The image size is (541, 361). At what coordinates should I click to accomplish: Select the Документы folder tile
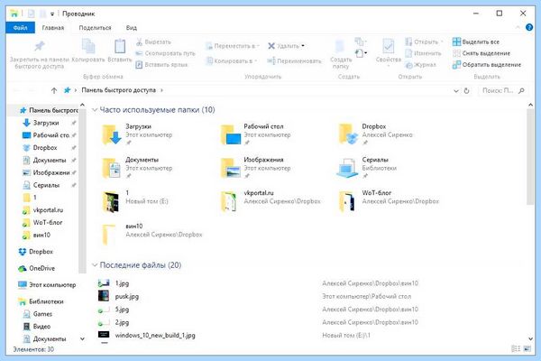[x=138, y=168]
